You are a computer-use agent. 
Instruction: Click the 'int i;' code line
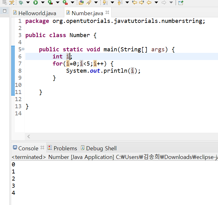click(62, 56)
